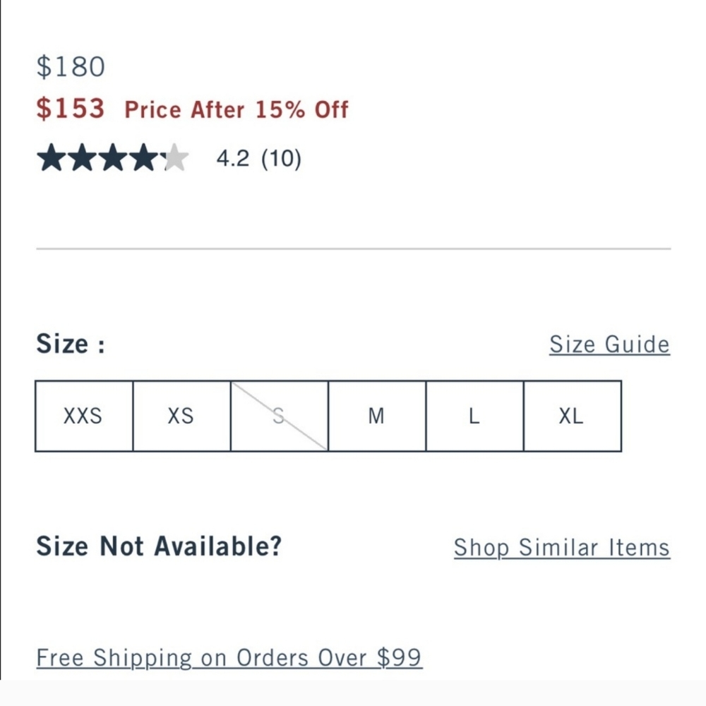Choose size XL
Viewport: 706px width, 706px height.
[572, 416]
